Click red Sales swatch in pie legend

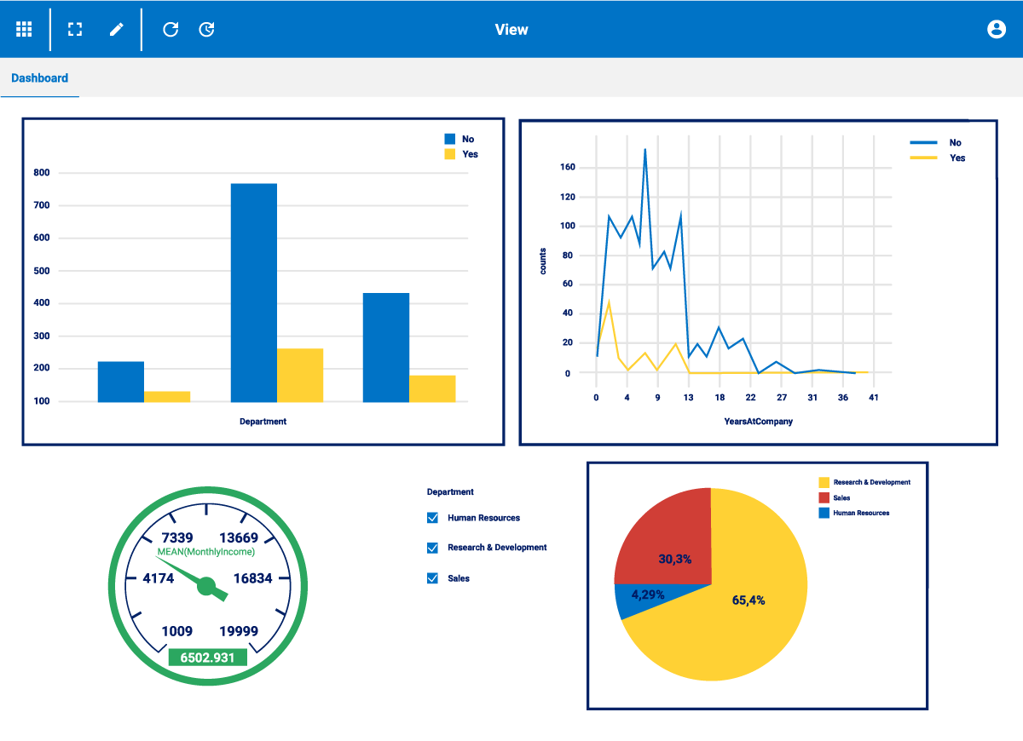tap(824, 497)
